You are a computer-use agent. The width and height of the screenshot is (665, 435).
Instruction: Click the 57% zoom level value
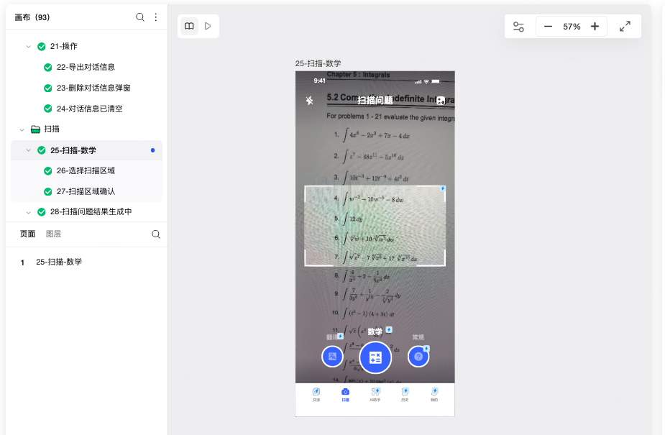572,27
